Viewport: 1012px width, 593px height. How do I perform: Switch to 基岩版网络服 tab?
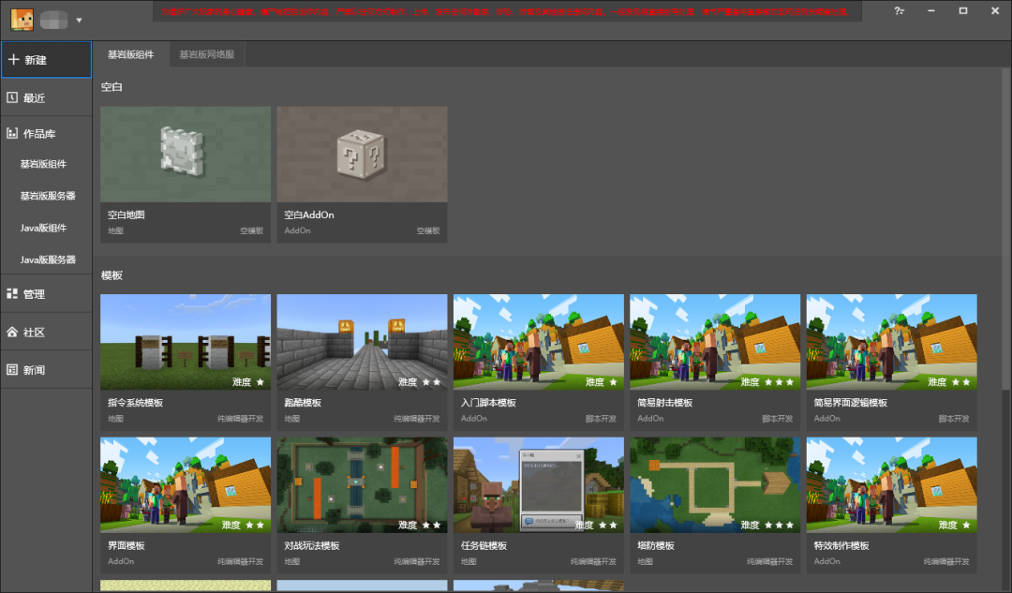pos(206,54)
